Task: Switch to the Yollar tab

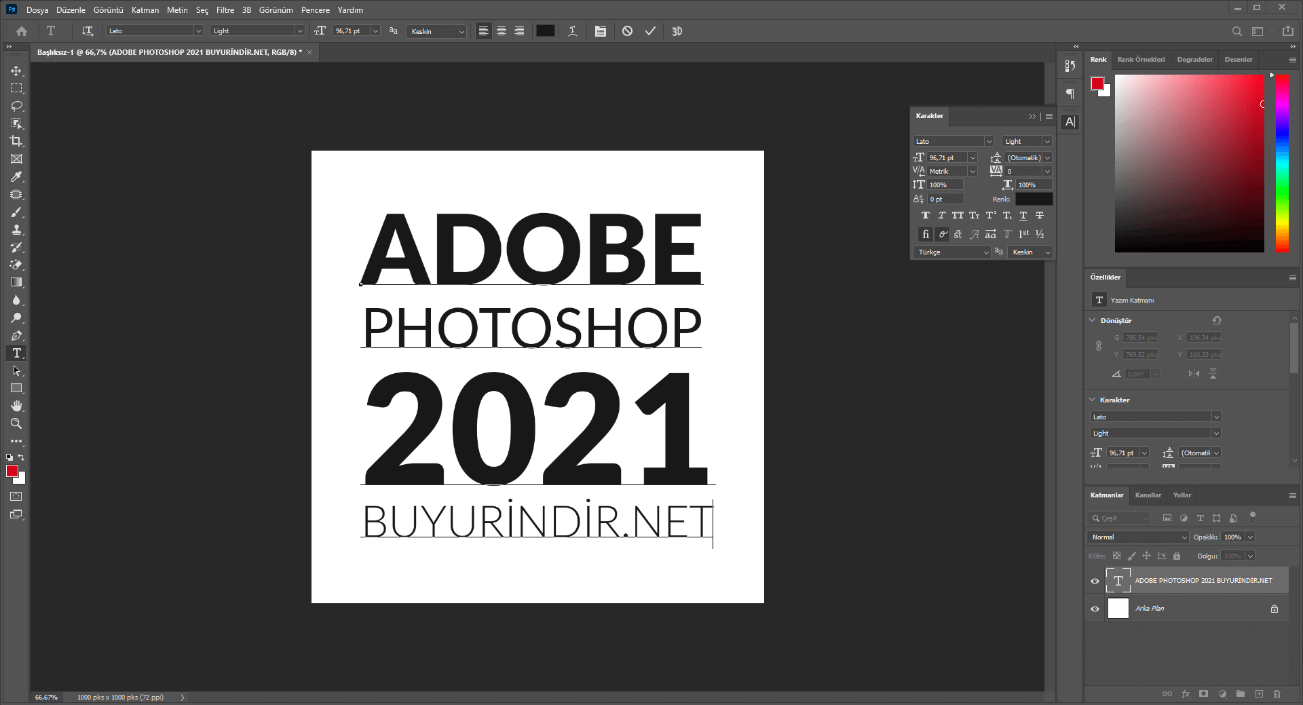Action: (x=1182, y=495)
